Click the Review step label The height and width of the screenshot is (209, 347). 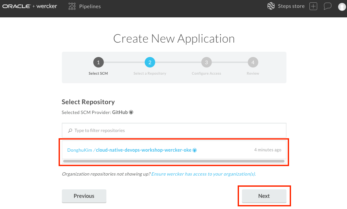[x=253, y=73]
